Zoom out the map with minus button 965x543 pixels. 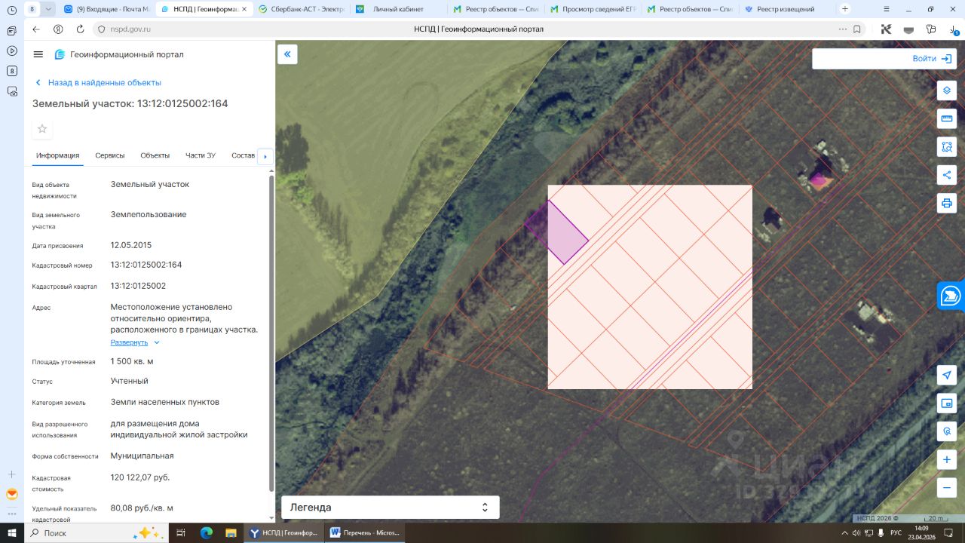coord(947,488)
